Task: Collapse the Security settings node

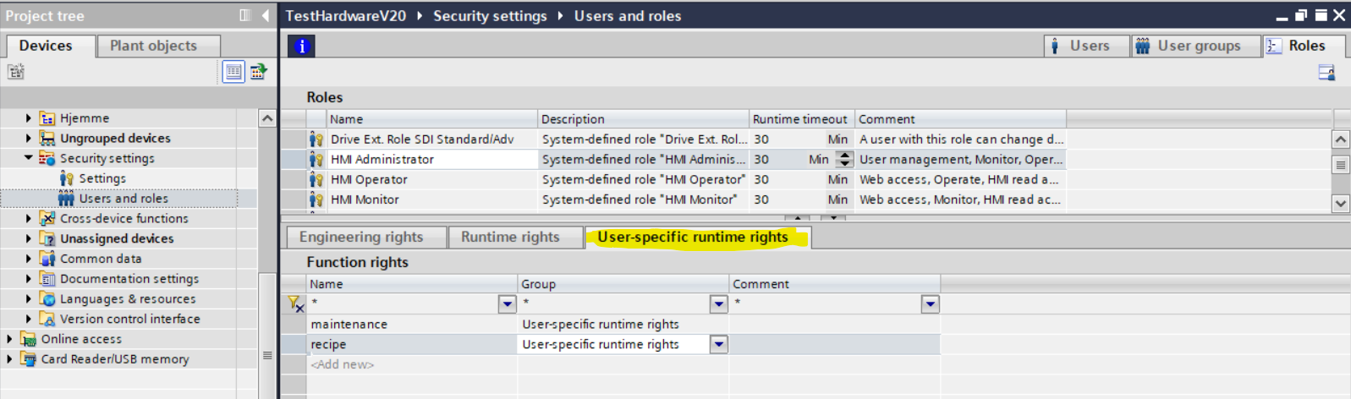Action: coord(28,158)
